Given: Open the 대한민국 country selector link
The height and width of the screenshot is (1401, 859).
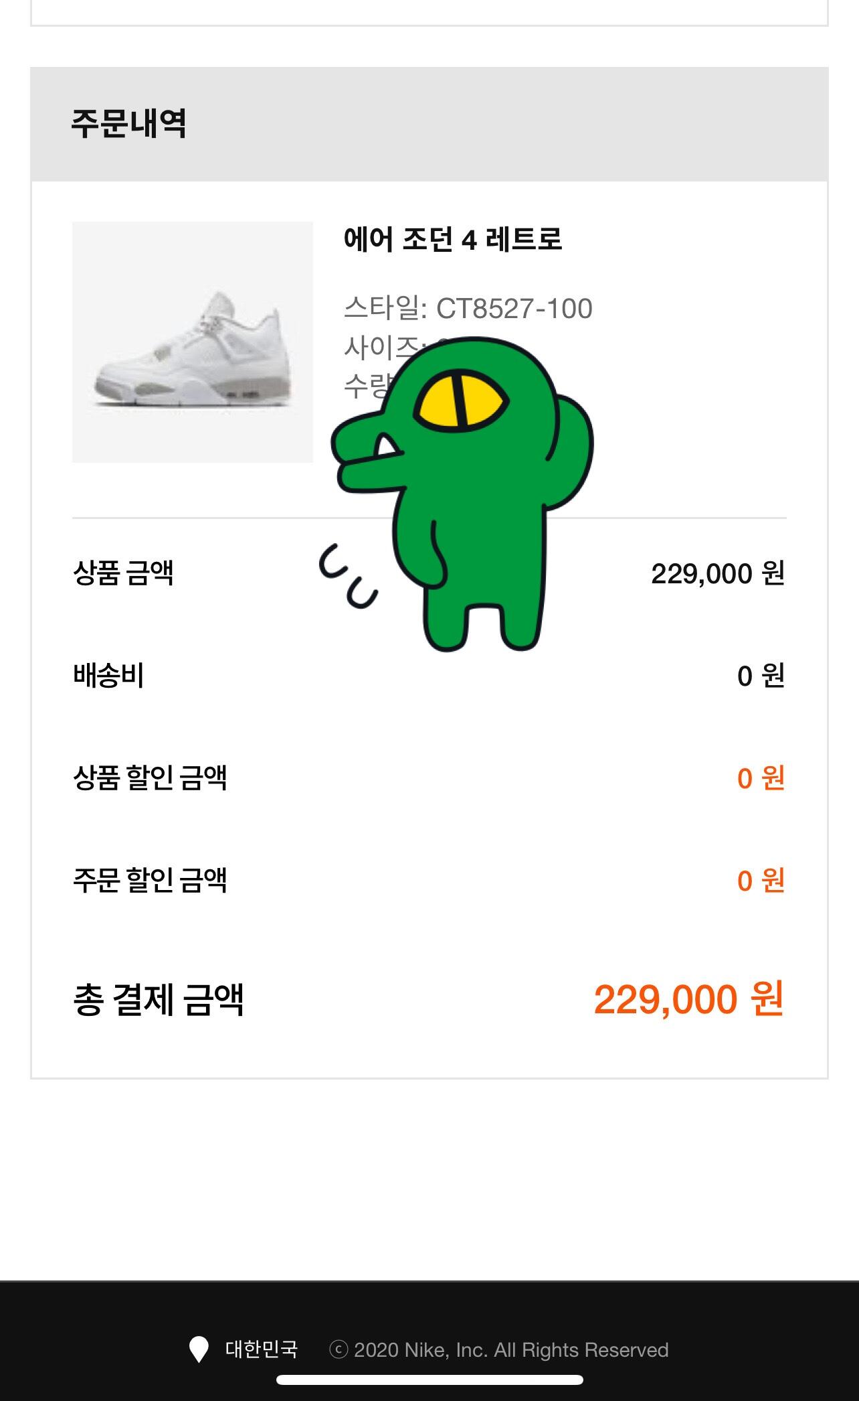Looking at the screenshot, I should (262, 1349).
